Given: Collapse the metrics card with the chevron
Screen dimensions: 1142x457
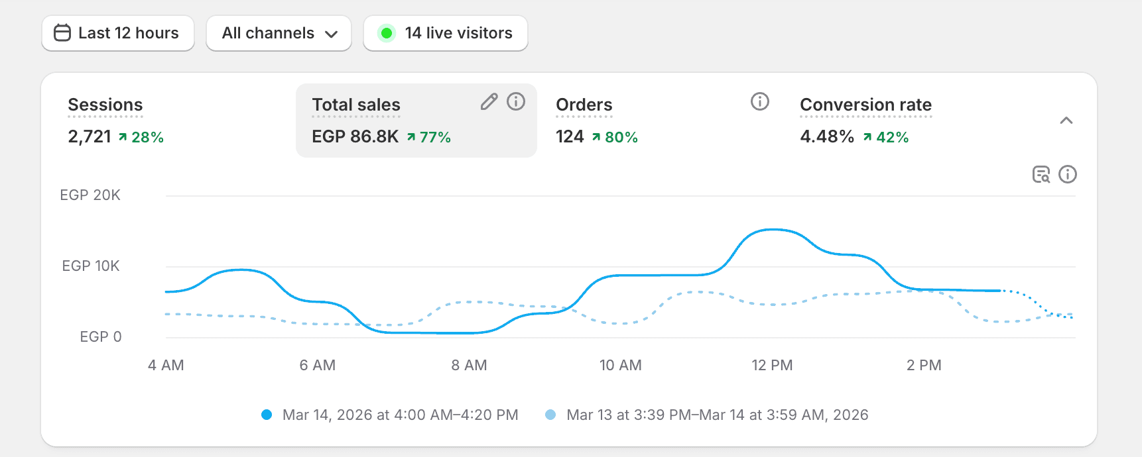Looking at the screenshot, I should [x=1066, y=121].
